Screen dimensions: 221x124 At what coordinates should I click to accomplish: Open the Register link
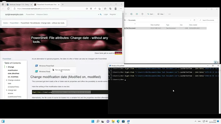[113, 14]
